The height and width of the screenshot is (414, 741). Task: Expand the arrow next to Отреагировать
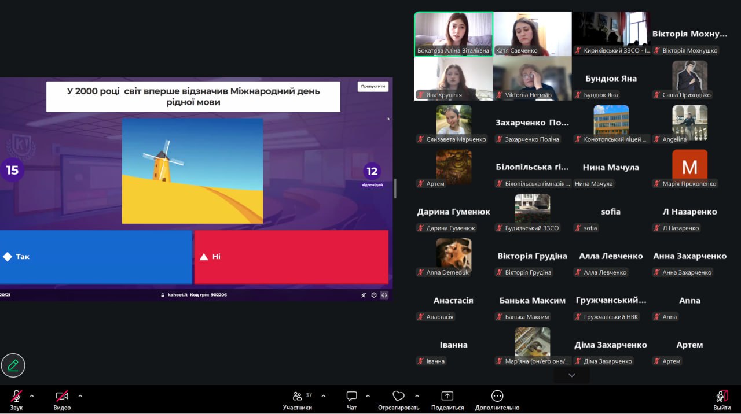tap(417, 396)
